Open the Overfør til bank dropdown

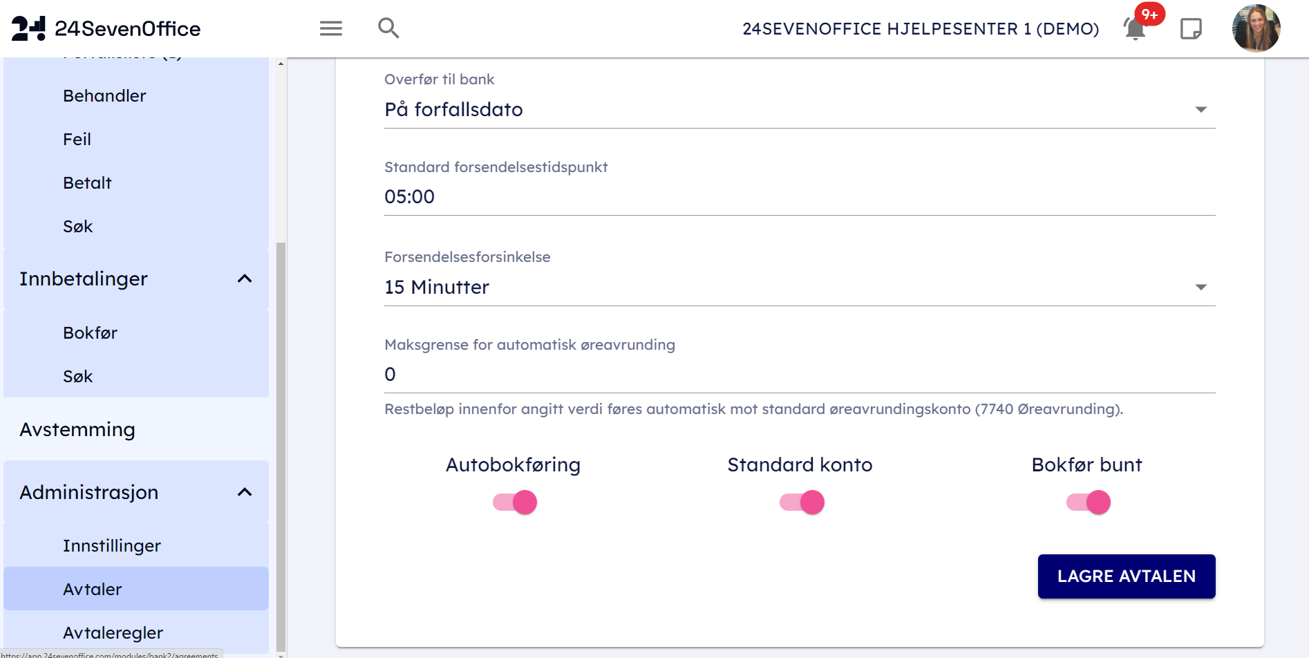(799, 110)
